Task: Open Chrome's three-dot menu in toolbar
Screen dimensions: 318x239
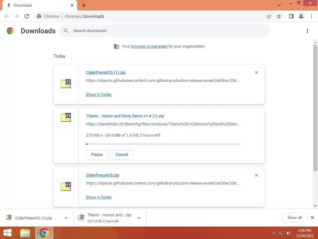Action: click(311, 16)
